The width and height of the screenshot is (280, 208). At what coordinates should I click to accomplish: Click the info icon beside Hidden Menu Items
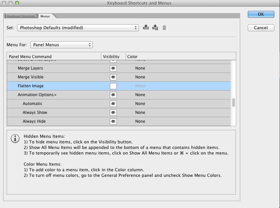[15, 138]
